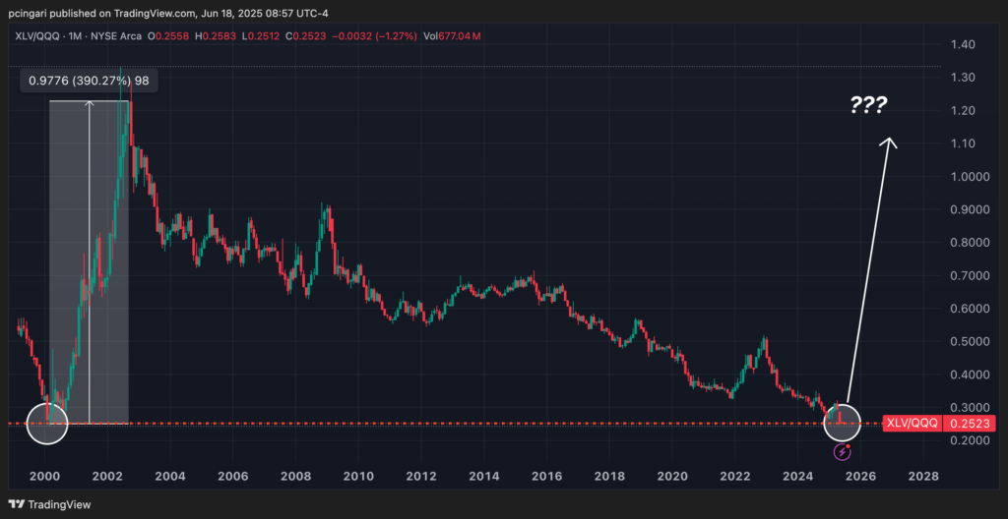
Task: Click the red XLV/QQQ price label tag
Action: [x=912, y=424]
